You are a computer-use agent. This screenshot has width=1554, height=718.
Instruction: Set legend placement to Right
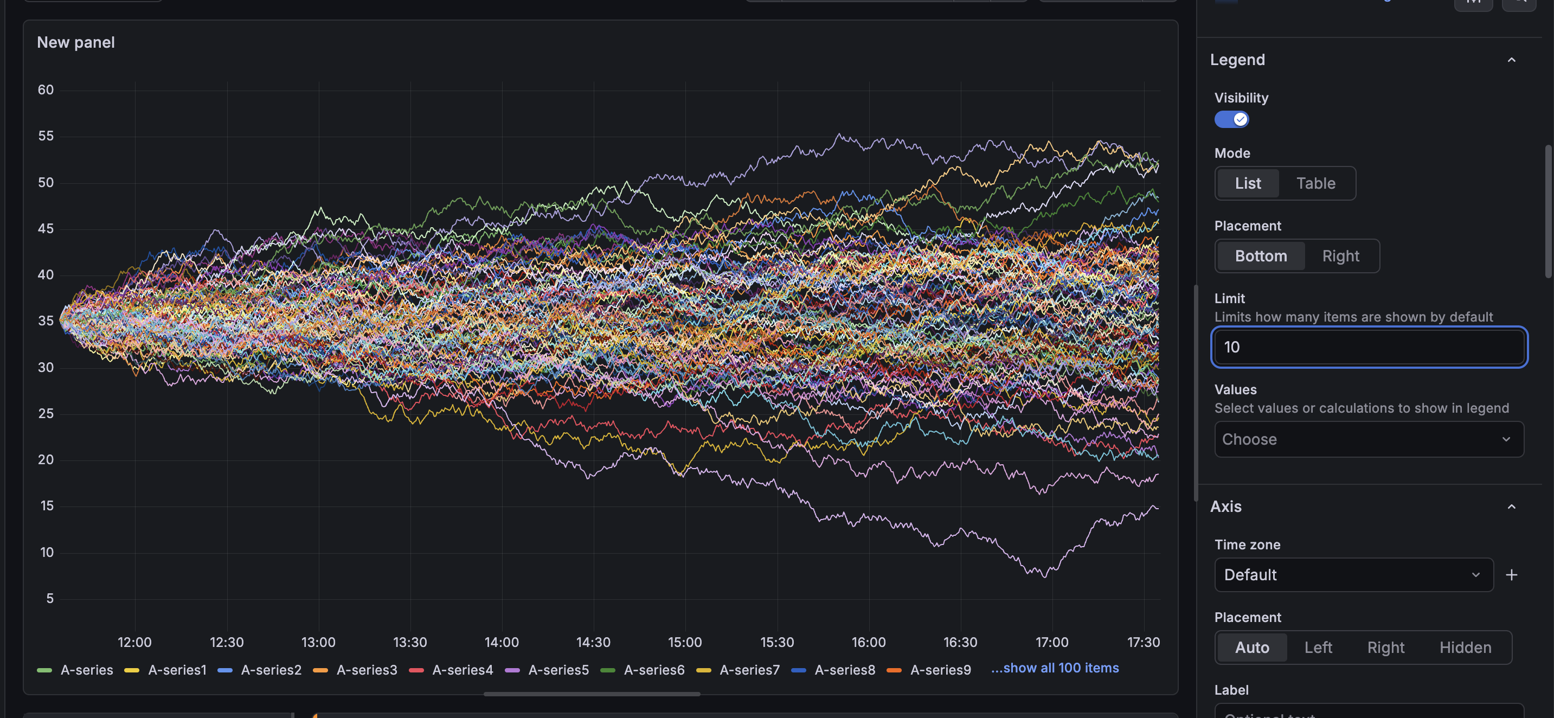click(x=1340, y=256)
